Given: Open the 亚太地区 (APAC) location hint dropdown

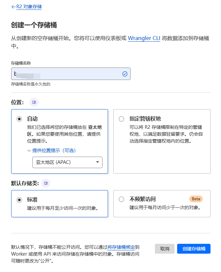Looking at the screenshot, I should point(67,162).
